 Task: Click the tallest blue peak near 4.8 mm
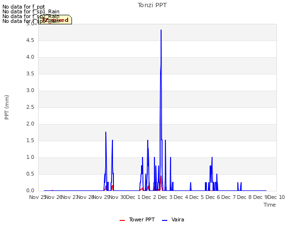click(161, 30)
